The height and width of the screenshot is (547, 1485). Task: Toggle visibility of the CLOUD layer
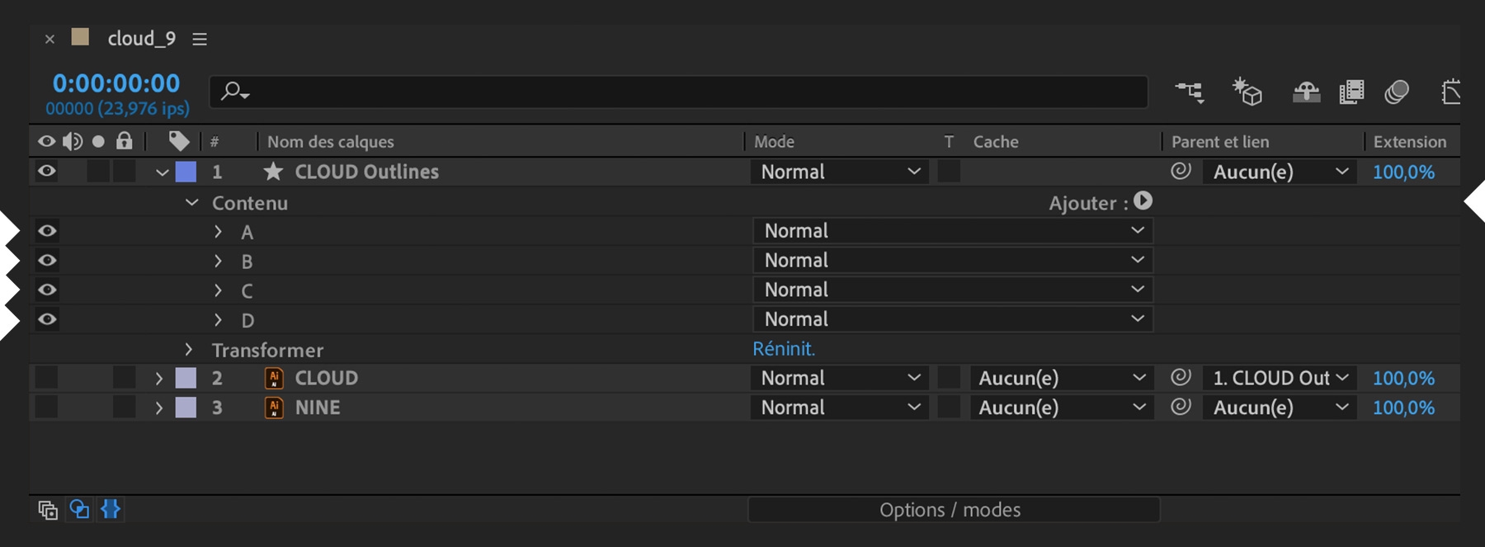(x=47, y=378)
